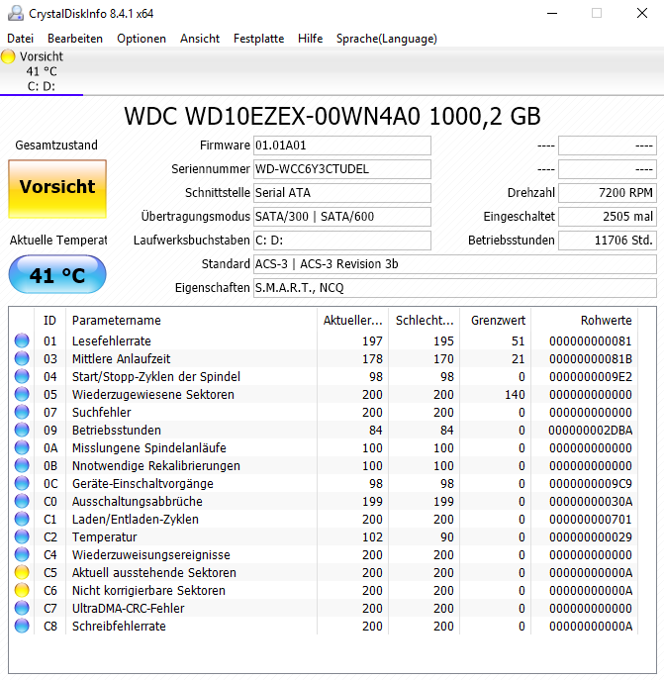Select the Nicht korrigierbare Sektoren parameter name

tap(148, 591)
